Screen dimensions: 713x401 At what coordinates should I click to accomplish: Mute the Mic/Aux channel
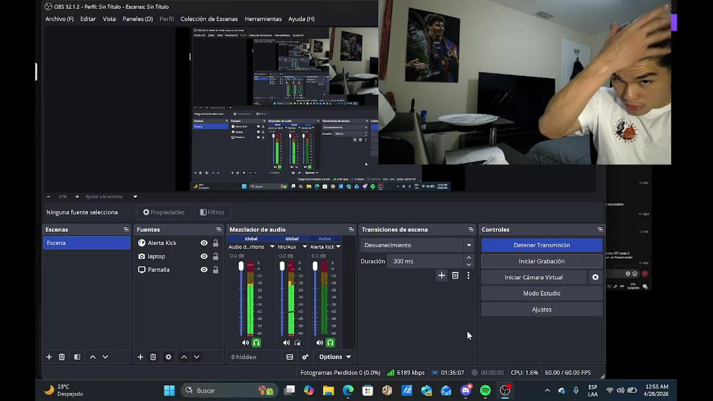pos(286,343)
